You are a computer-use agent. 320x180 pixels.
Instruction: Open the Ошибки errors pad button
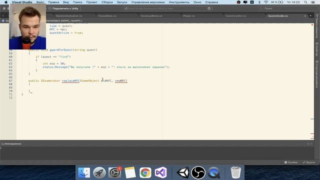pos(291,162)
